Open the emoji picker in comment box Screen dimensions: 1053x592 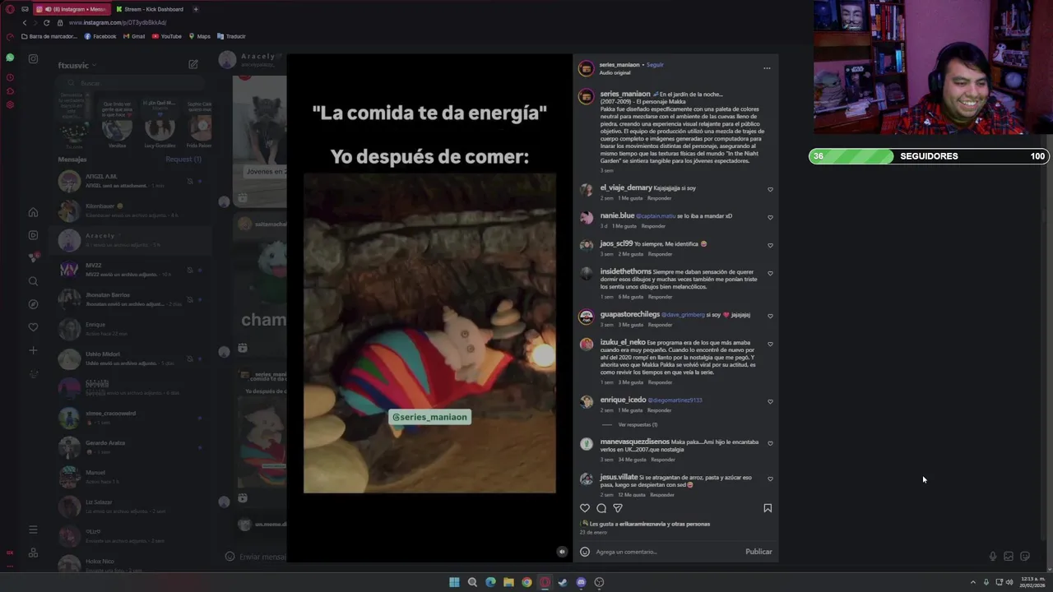point(585,552)
